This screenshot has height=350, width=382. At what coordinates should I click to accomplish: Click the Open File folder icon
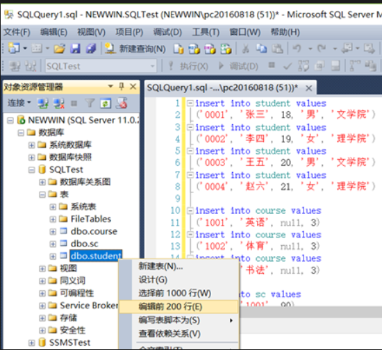pos(59,49)
